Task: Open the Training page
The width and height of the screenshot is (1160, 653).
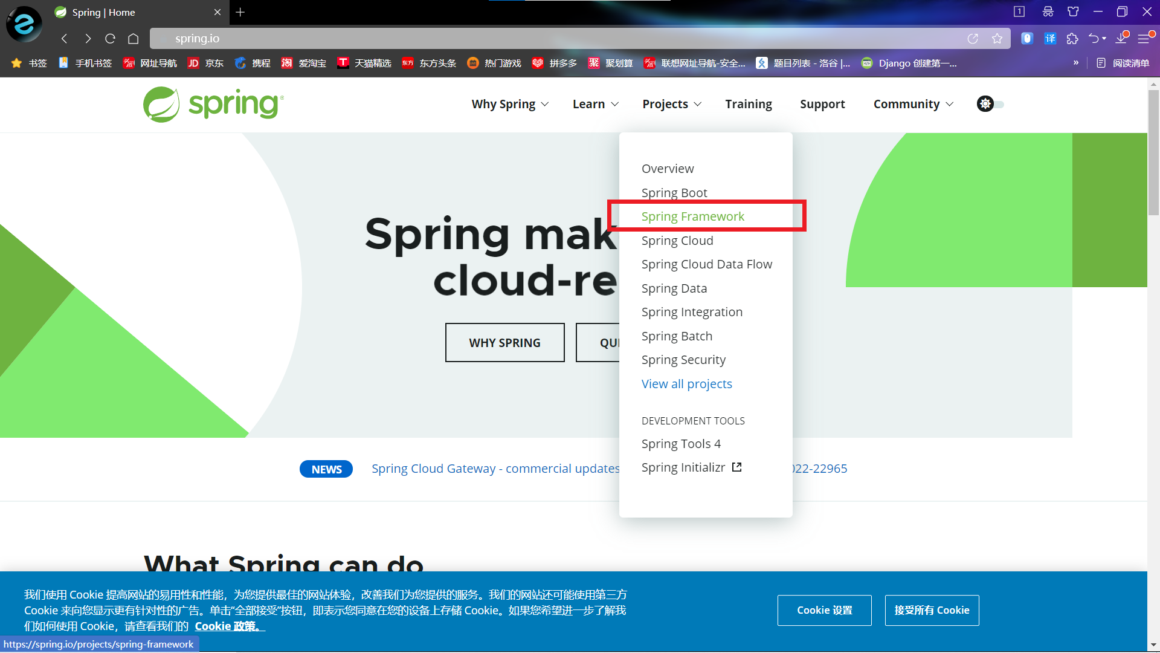Action: coord(749,104)
